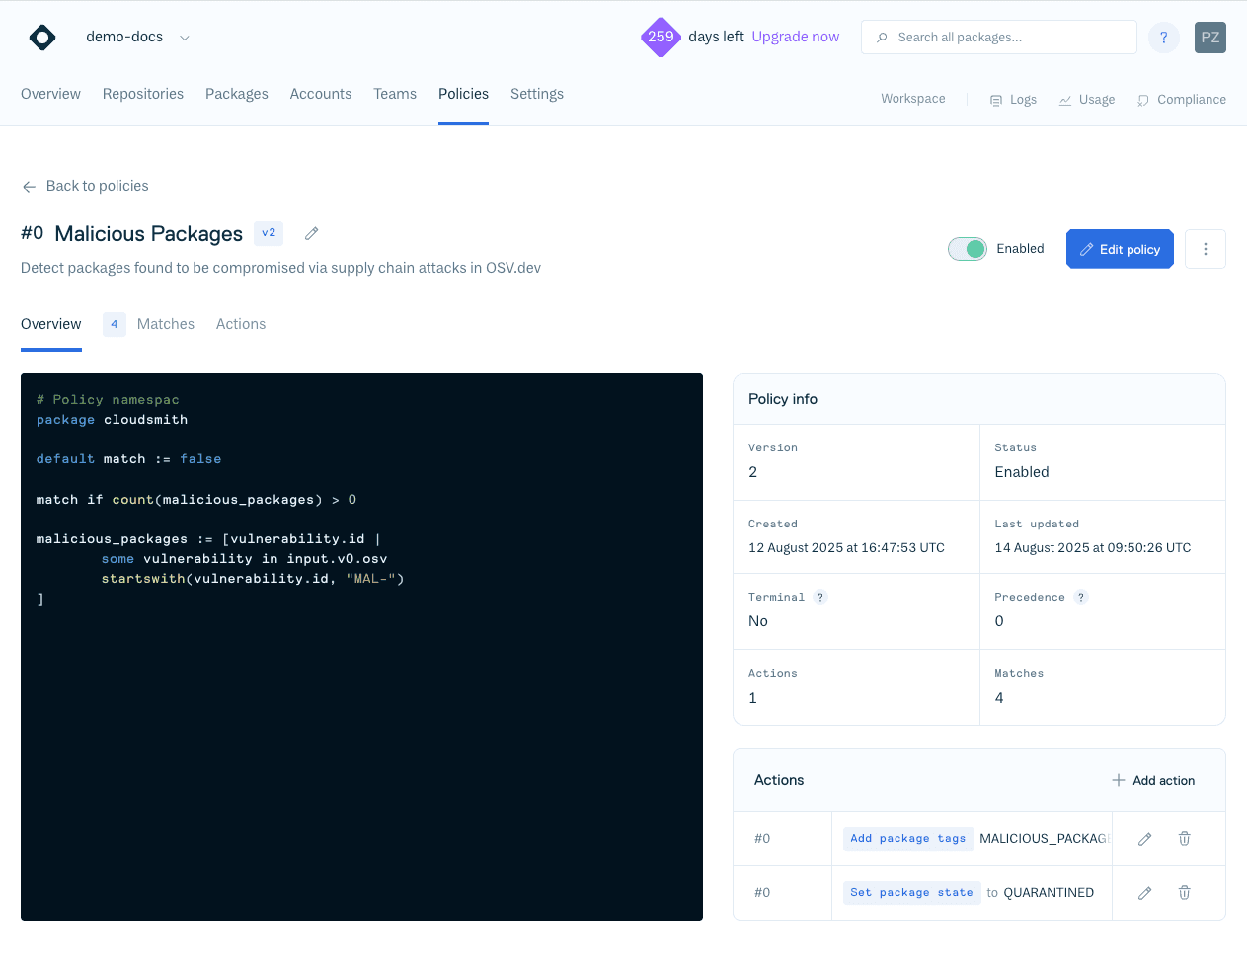1247x972 pixels.
Task: Show the Precedence help tooltip icon
Action: pyautogui.click(x=1081, y=598)
